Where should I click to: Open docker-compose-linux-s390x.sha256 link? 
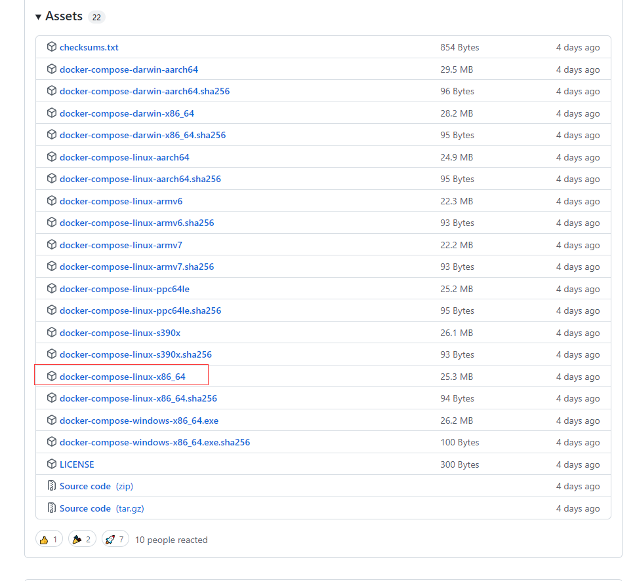pyautogui.click(x=136, y=354)
